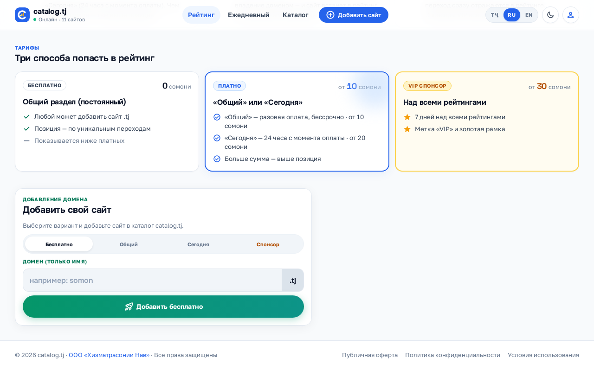Click the star icon beside Метка «VIP» и золотая рамка
This screenshot has height=371, width=594.
point(407,129)
